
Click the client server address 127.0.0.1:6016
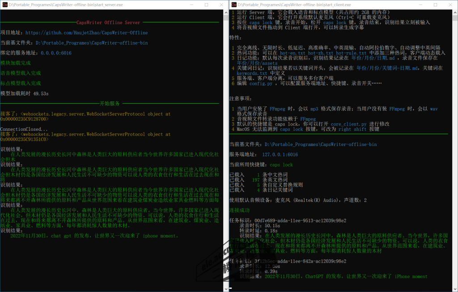[x=280, y=154]
